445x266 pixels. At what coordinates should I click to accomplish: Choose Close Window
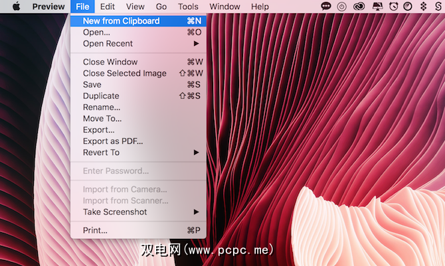[138, 62]
